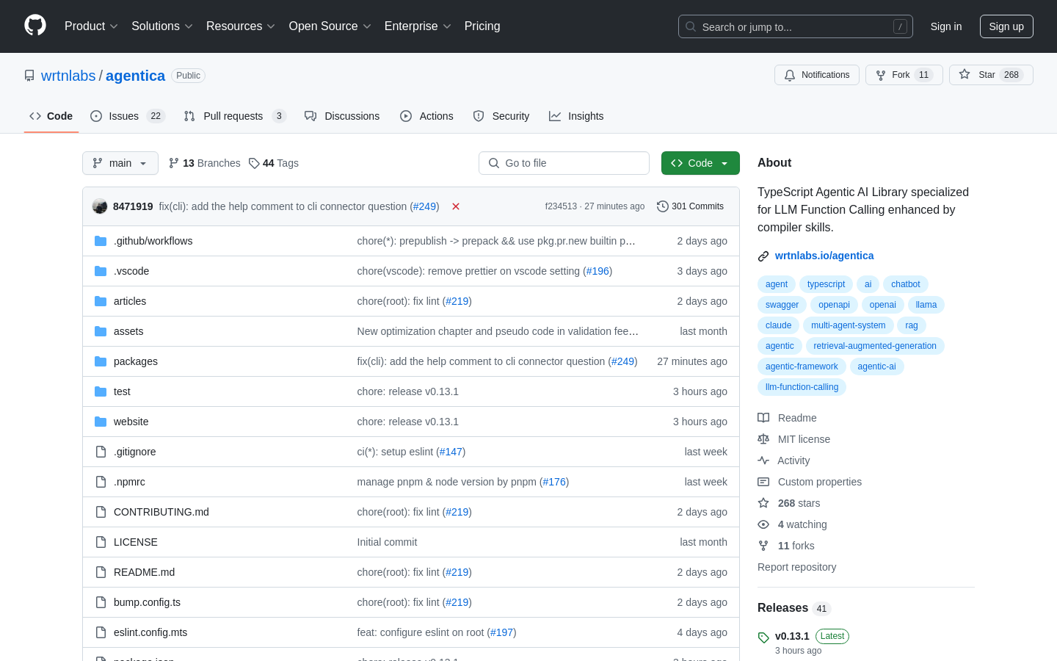The image size is (1057, 661).
Task: Switch to the Insights tab
Action: pos(576,116)
